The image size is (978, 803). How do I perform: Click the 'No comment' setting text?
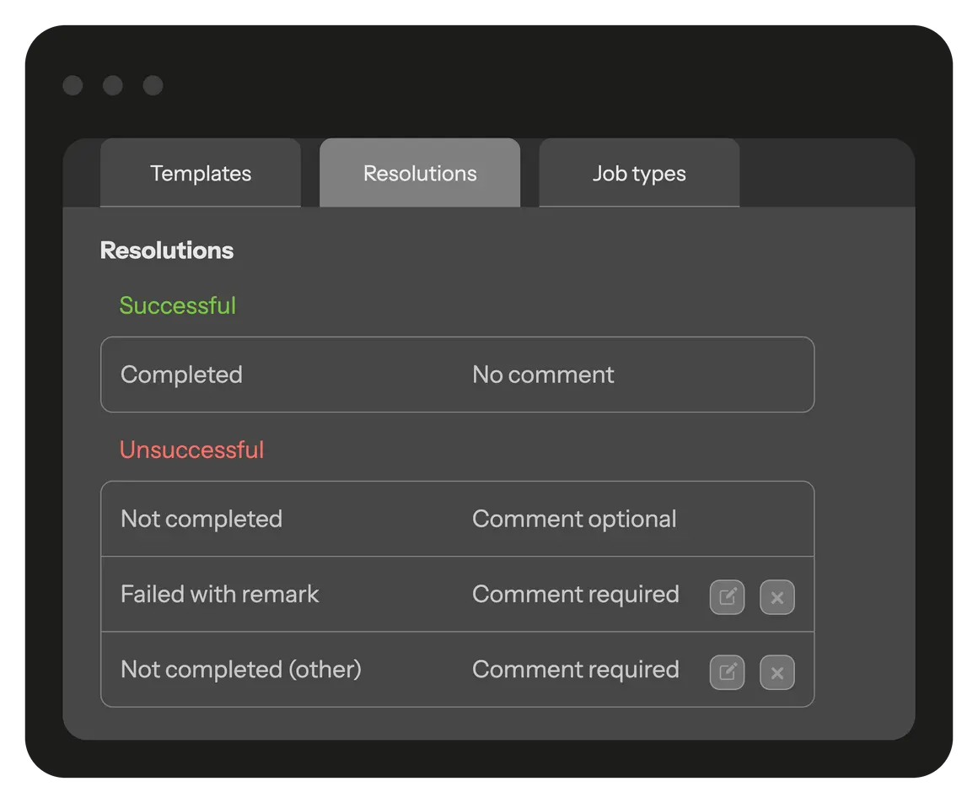coord(543,375)
